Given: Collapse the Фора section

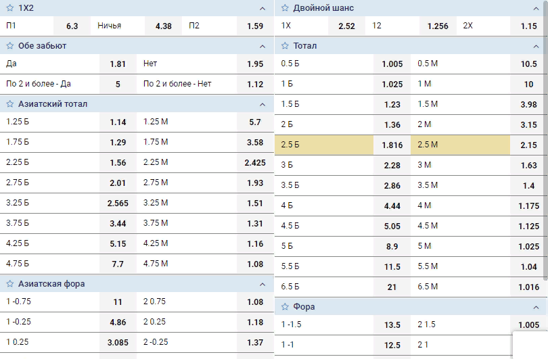Looking at the screenshot, I should [536, 307].
